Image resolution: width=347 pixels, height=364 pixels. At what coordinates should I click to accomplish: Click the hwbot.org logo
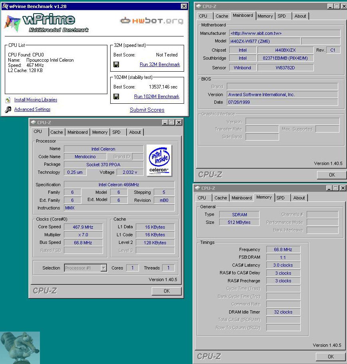point(152,21)
